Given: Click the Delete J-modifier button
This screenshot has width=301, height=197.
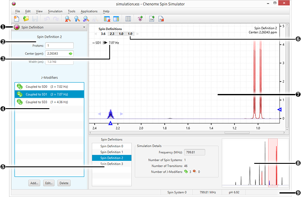Looking at the screenshot, I should [x=63, y=183].
